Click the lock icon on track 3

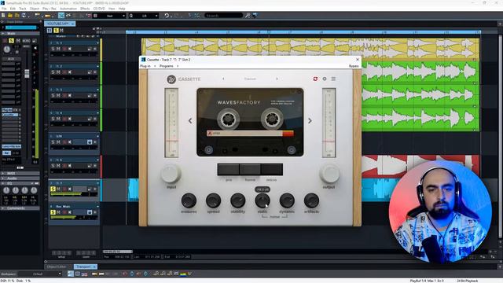[90, 96]
